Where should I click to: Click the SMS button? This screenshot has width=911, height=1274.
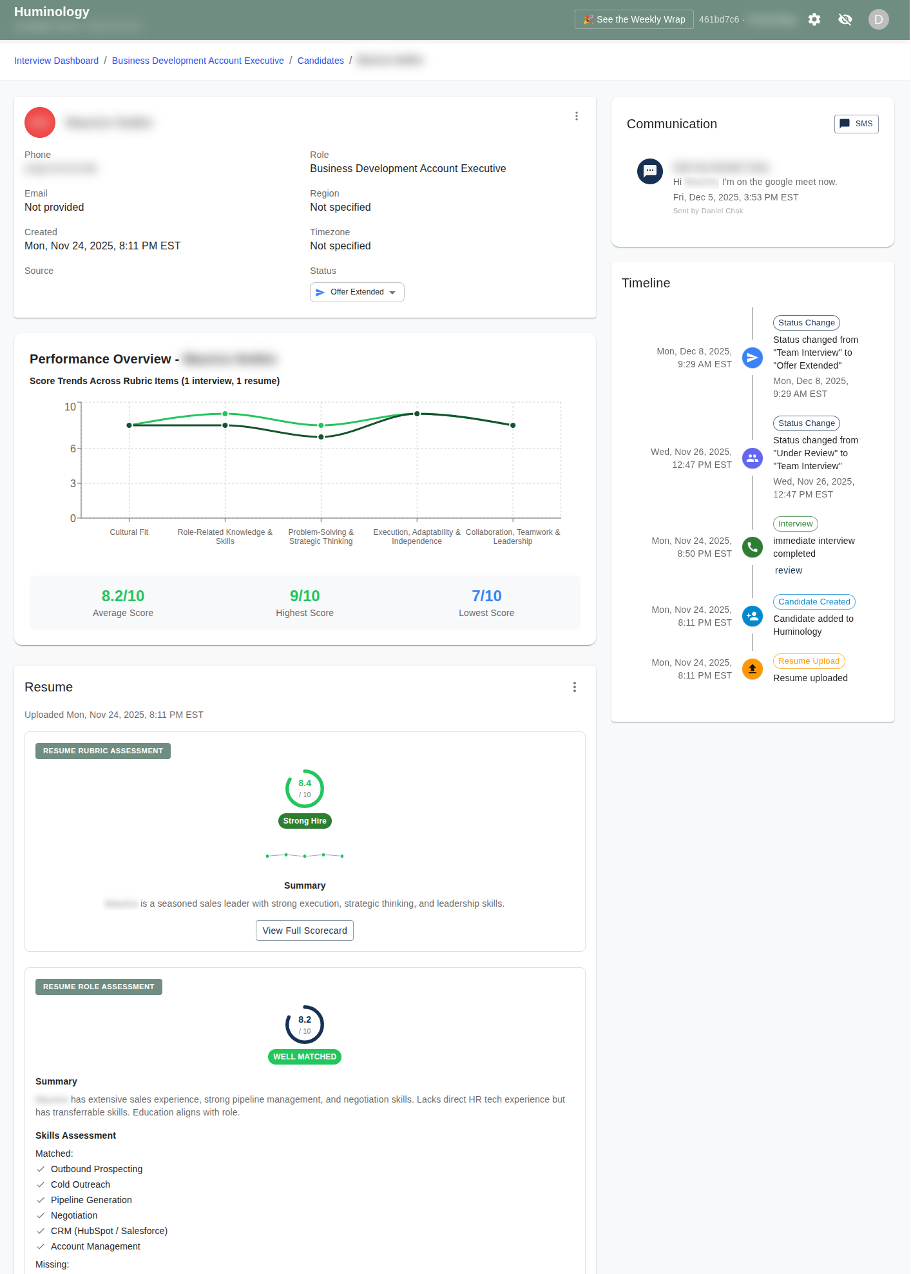pyautogui.click(x=856, y=124)
